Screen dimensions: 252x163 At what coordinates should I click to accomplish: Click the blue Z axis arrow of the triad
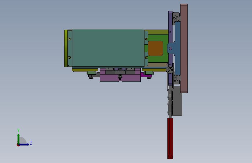[x=24, y=144]
